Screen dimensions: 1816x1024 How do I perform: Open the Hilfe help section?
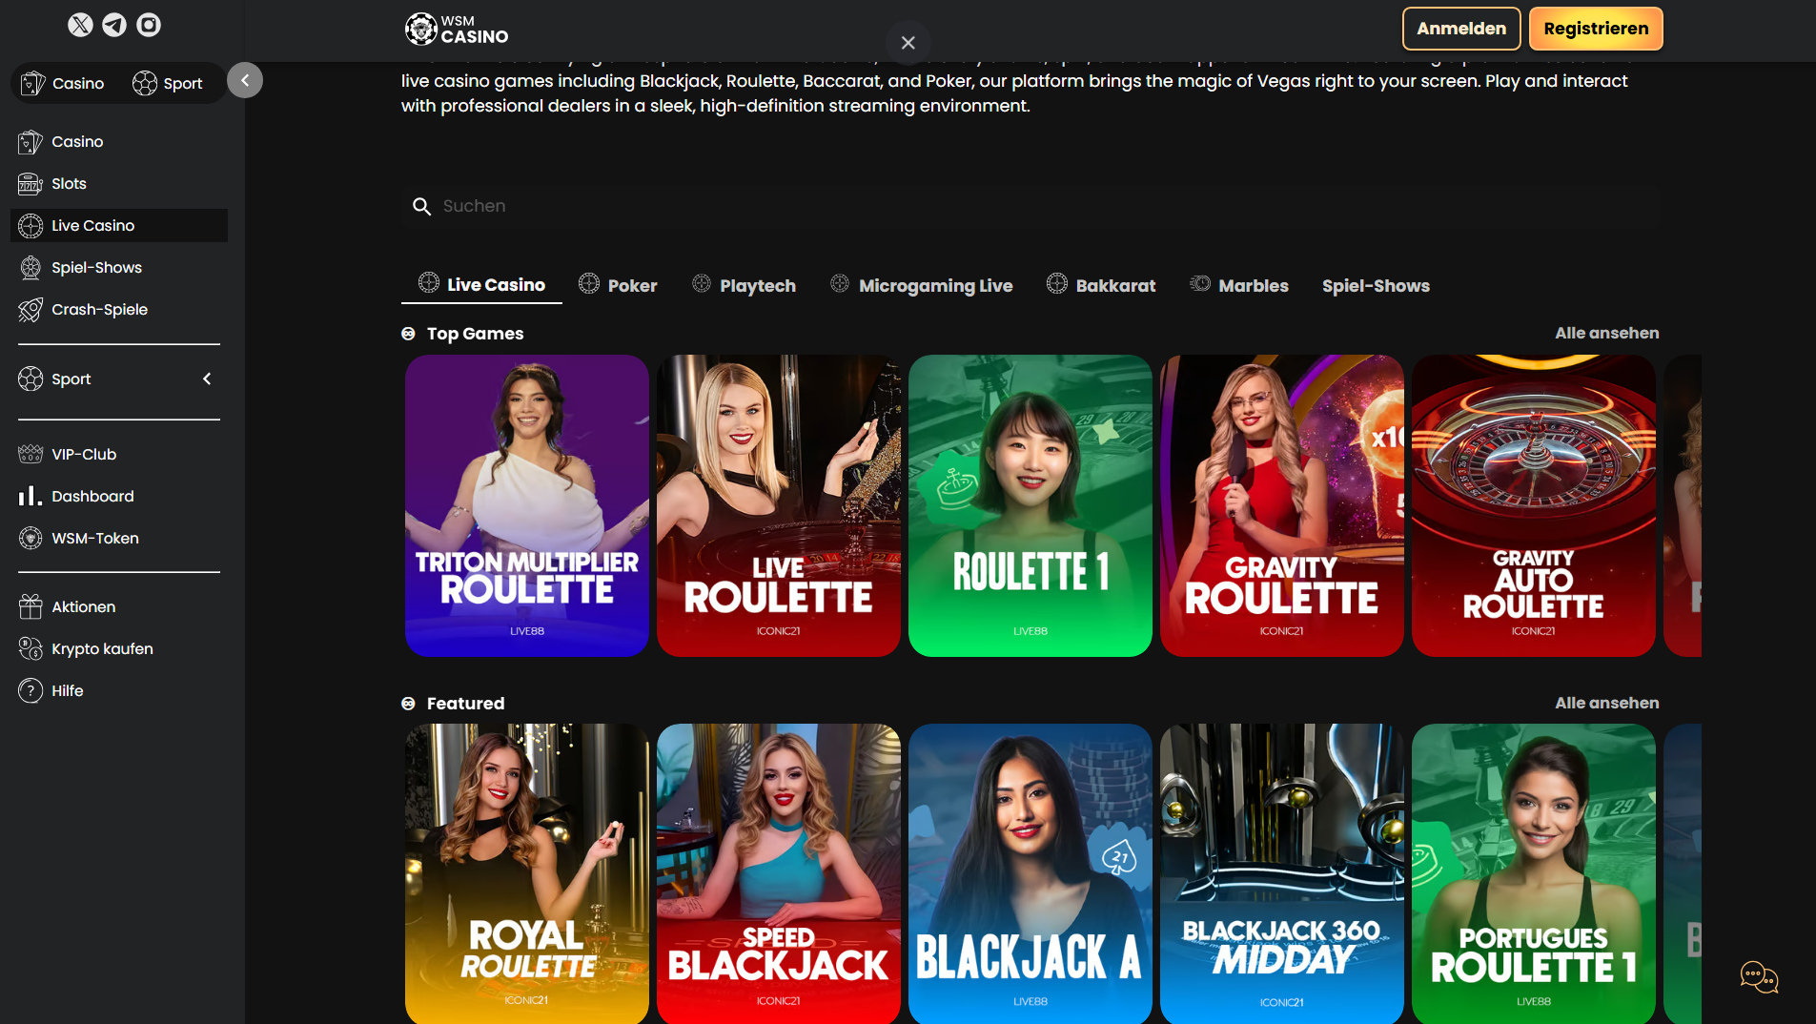(67, 690)
